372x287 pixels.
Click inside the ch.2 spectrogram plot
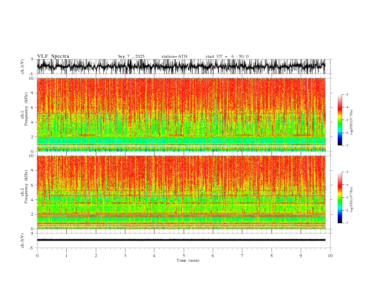point(181,192)
